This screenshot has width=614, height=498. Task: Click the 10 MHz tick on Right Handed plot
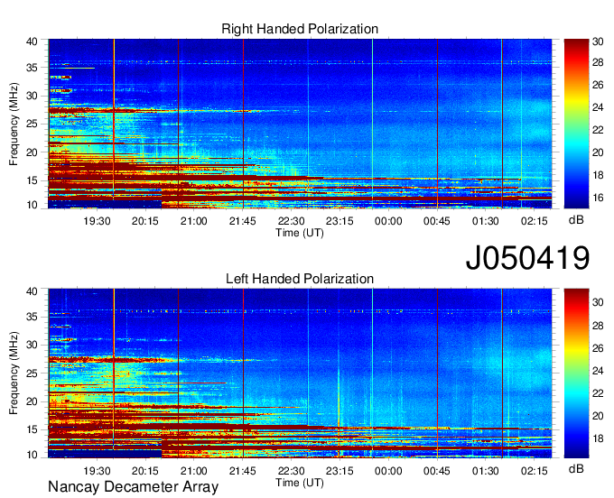click(x=32, y=205)
